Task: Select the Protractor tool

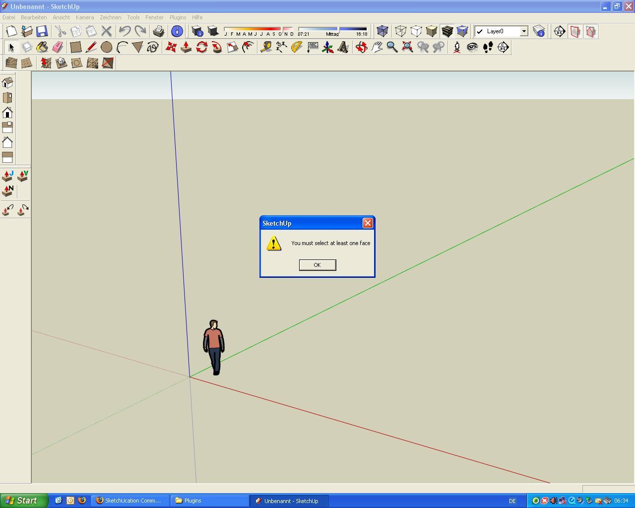Action: tap(297, 47)
